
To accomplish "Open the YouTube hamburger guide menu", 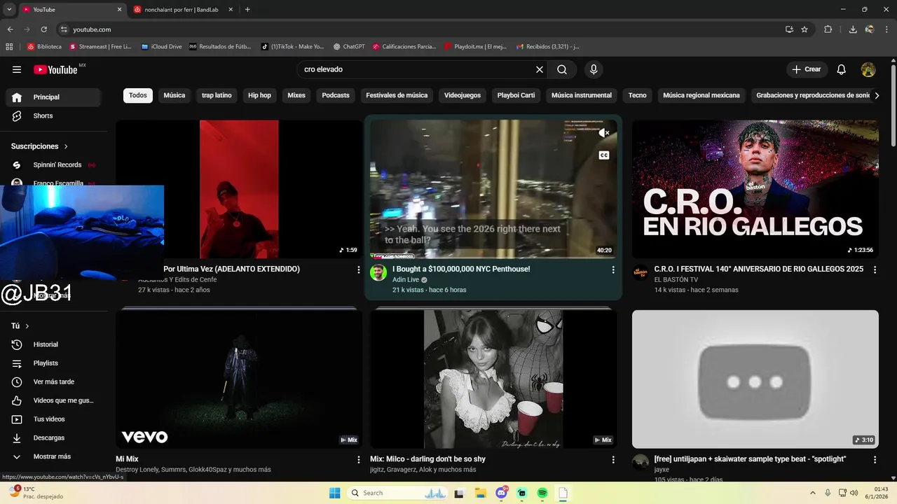I will click(17, 69).
